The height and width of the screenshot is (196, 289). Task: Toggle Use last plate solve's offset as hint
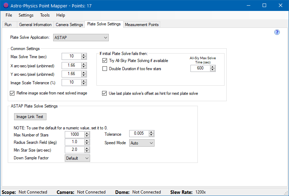pyautogui.click(x=104, y=93)
